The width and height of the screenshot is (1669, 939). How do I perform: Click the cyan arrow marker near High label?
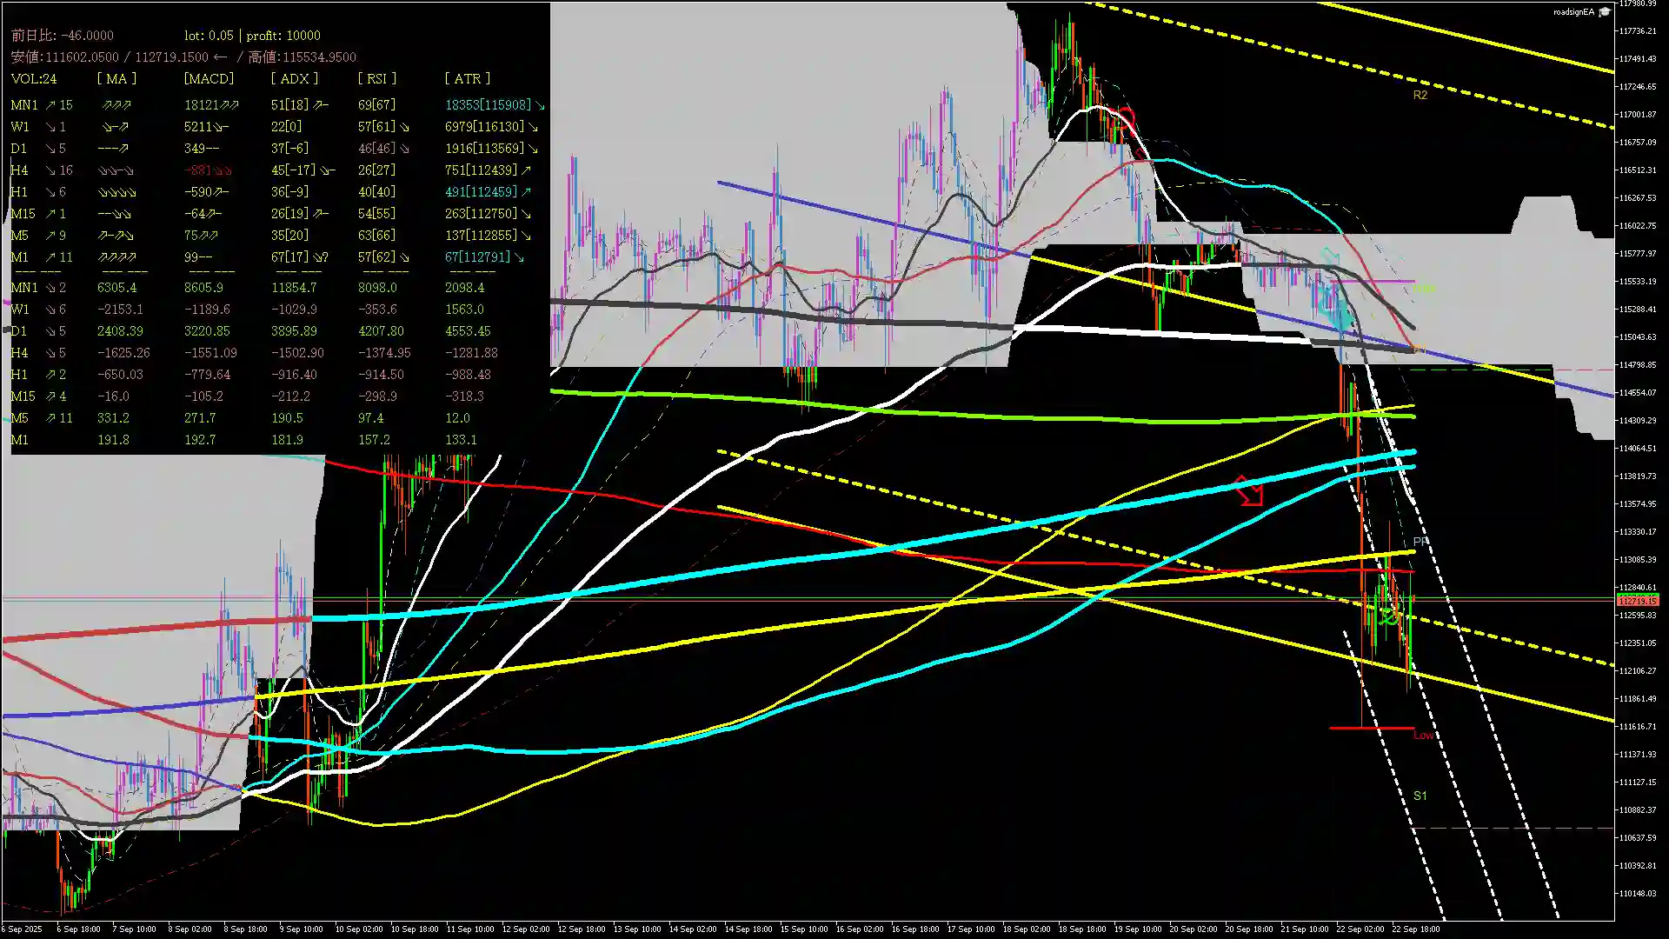[1330, 258]
